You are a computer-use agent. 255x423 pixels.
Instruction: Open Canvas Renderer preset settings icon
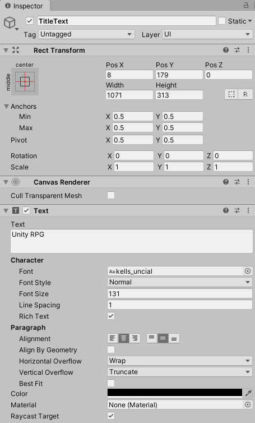click(x=237, y=182)
